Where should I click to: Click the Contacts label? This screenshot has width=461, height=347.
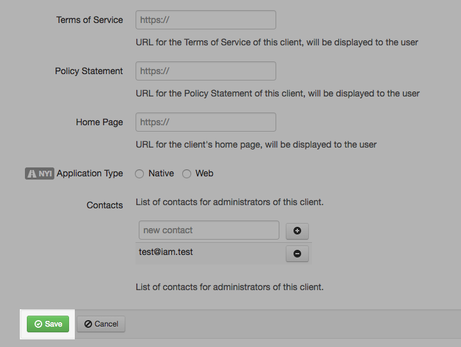[105, 205]
